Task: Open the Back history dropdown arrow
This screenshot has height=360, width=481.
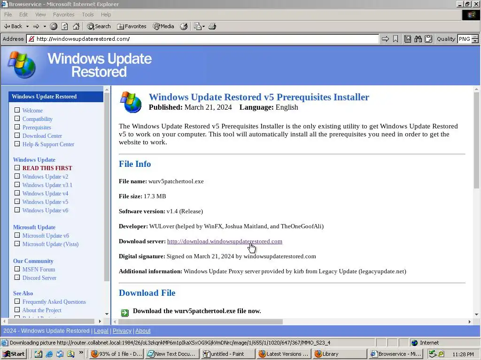Action: click(27, 26)
